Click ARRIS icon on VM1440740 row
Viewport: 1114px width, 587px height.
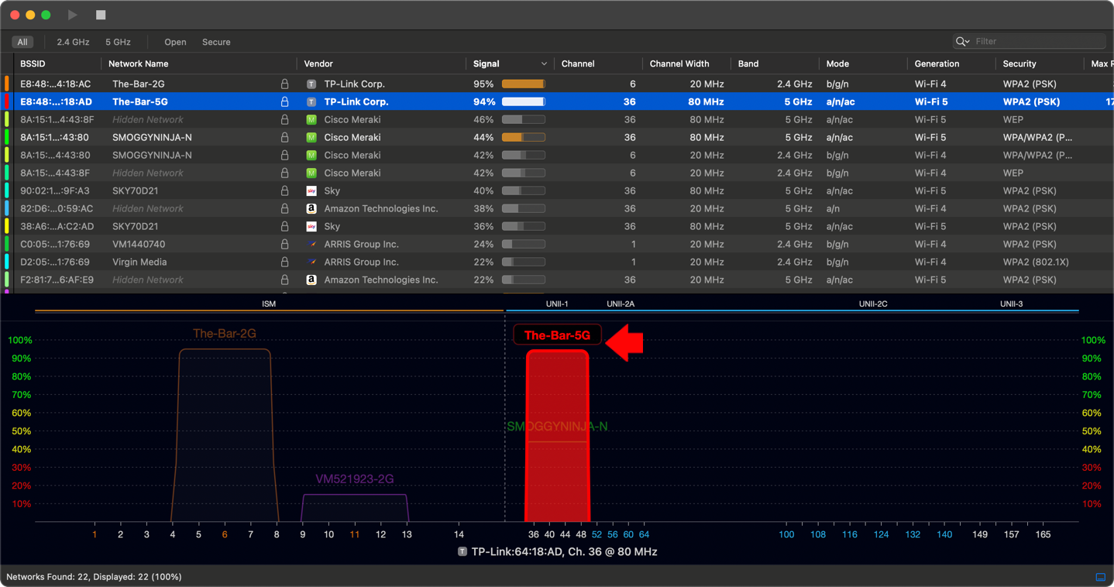pos(311,244)
